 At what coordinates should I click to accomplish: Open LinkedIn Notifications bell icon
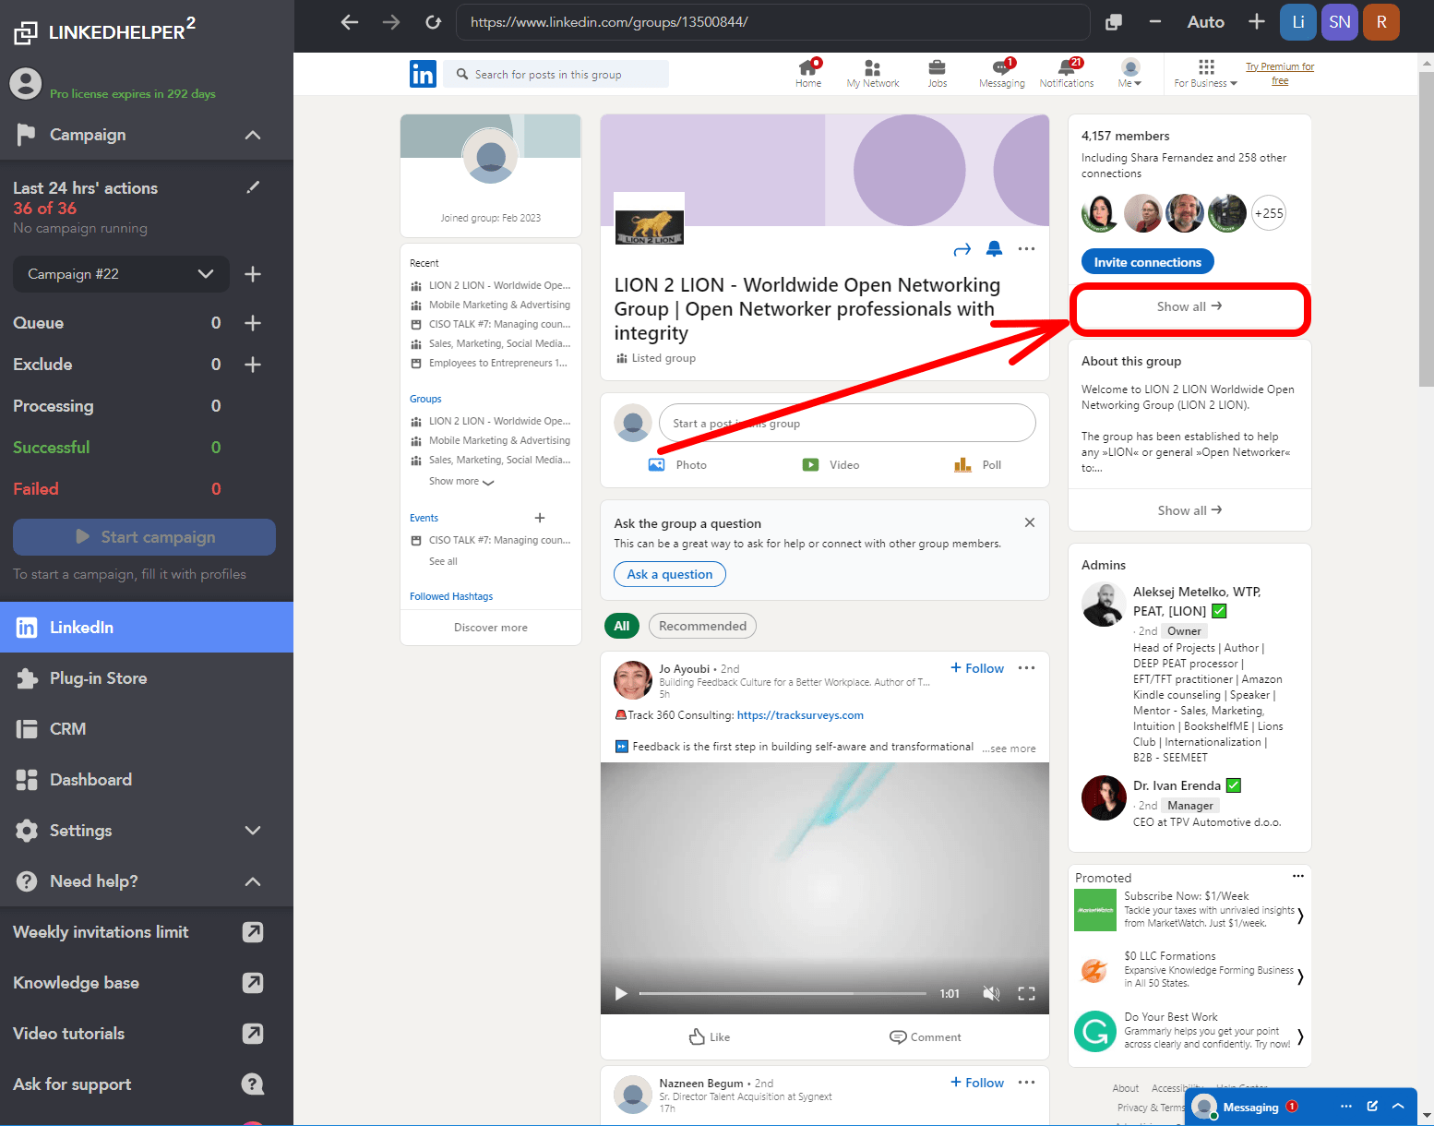1066,72
